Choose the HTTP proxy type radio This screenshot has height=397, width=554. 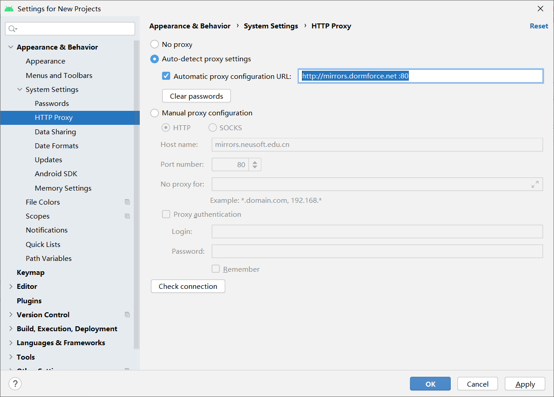pyautogui.click(x=166, y=128)
